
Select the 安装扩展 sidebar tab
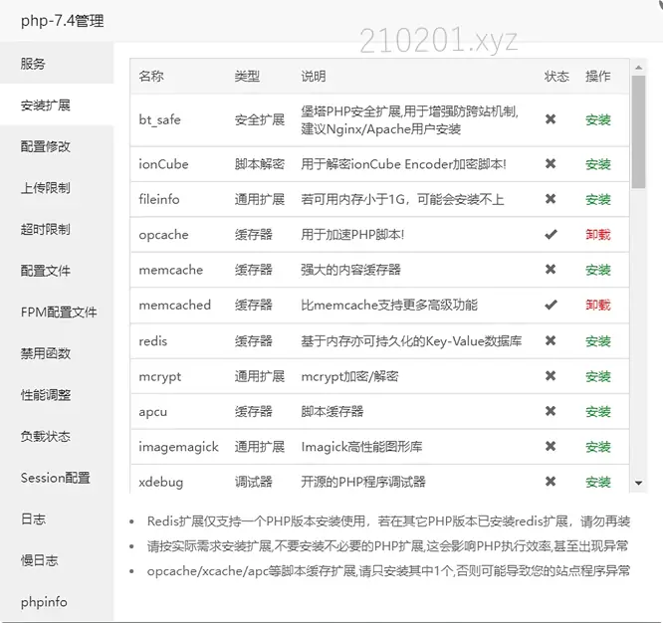click(57, 104)
